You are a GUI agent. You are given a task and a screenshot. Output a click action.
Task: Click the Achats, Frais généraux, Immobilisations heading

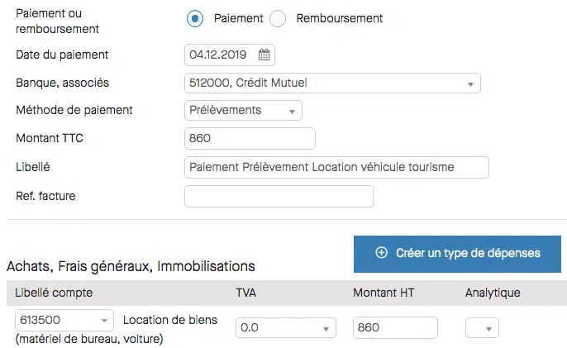coord(131,266)
